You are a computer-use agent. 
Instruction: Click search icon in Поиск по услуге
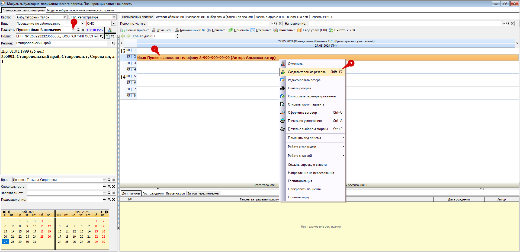click(x=276, y=24)
